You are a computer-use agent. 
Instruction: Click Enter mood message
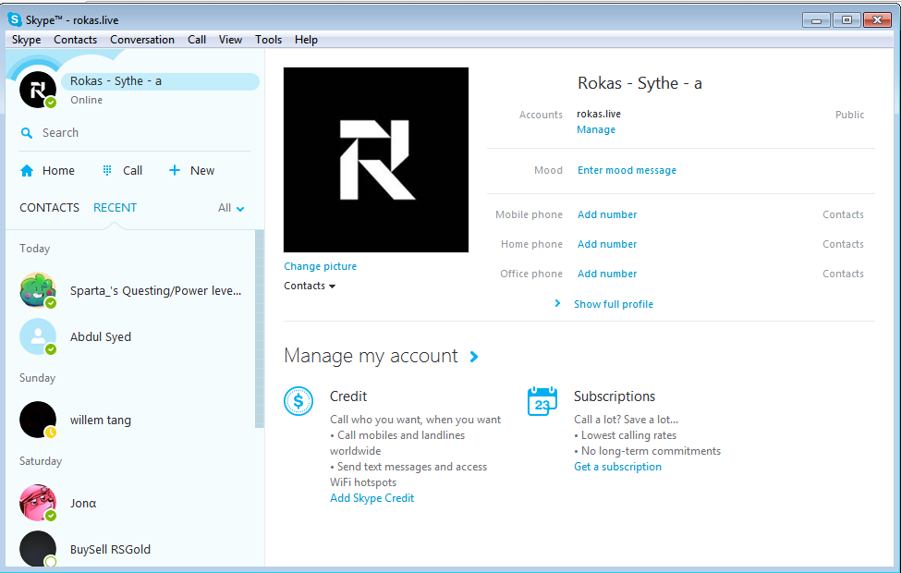[627, 170]
